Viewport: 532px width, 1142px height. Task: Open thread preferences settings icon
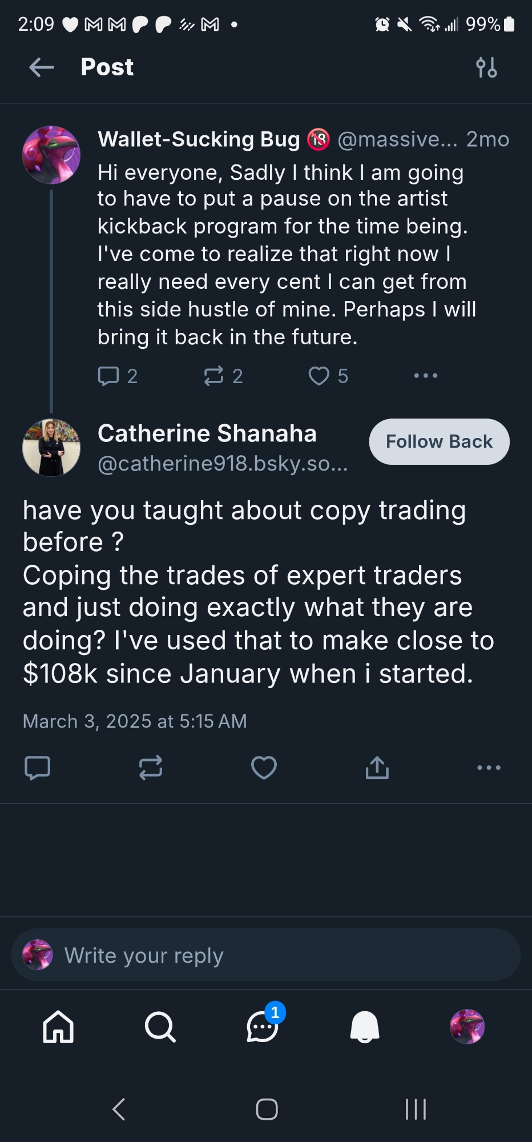(486, 67)
